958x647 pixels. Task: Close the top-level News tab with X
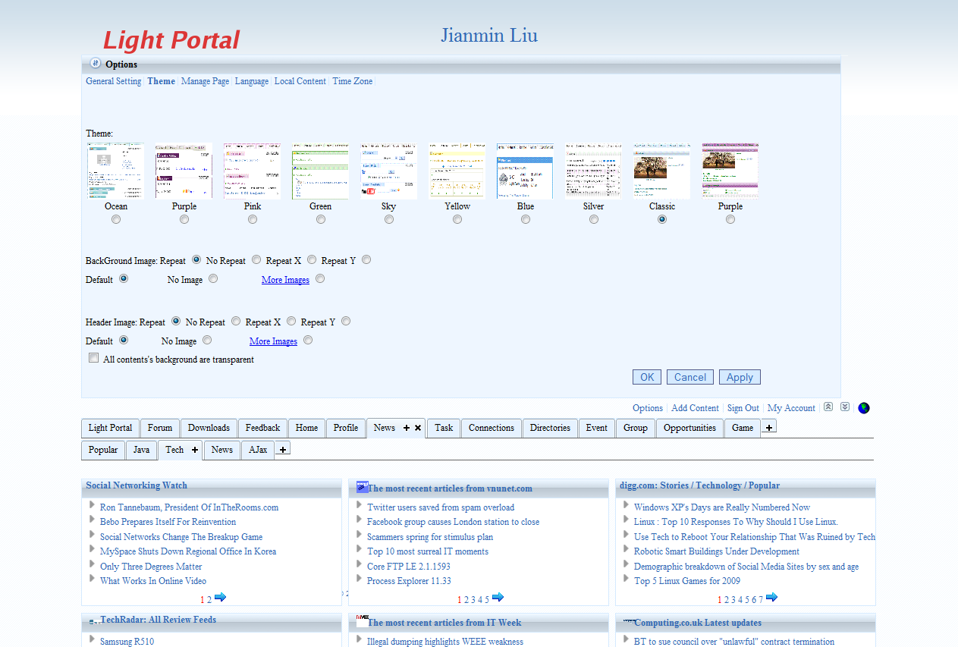(418, 428)
